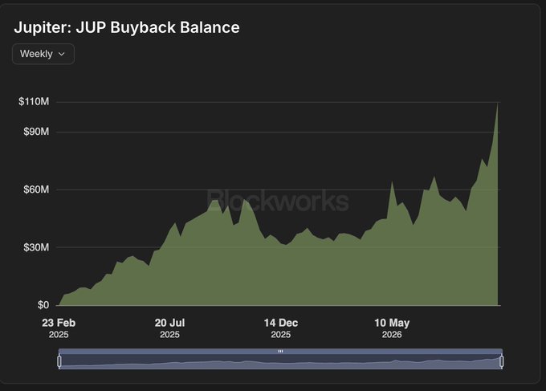Click the '14 Dec 2025' x-axis label

281,328
